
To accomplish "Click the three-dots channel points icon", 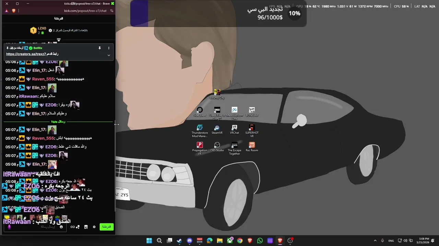I will click(78, 227).
